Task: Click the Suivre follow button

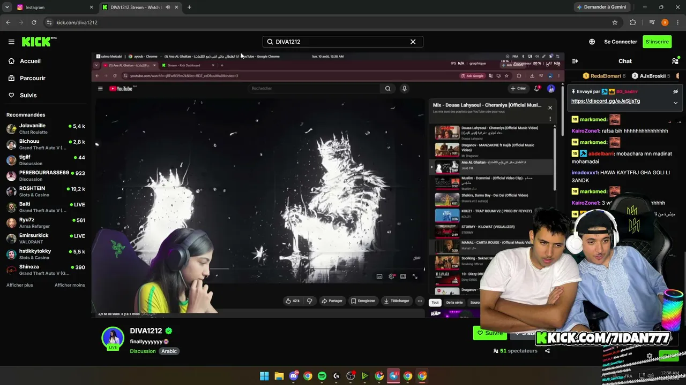Action: [490, 333]
